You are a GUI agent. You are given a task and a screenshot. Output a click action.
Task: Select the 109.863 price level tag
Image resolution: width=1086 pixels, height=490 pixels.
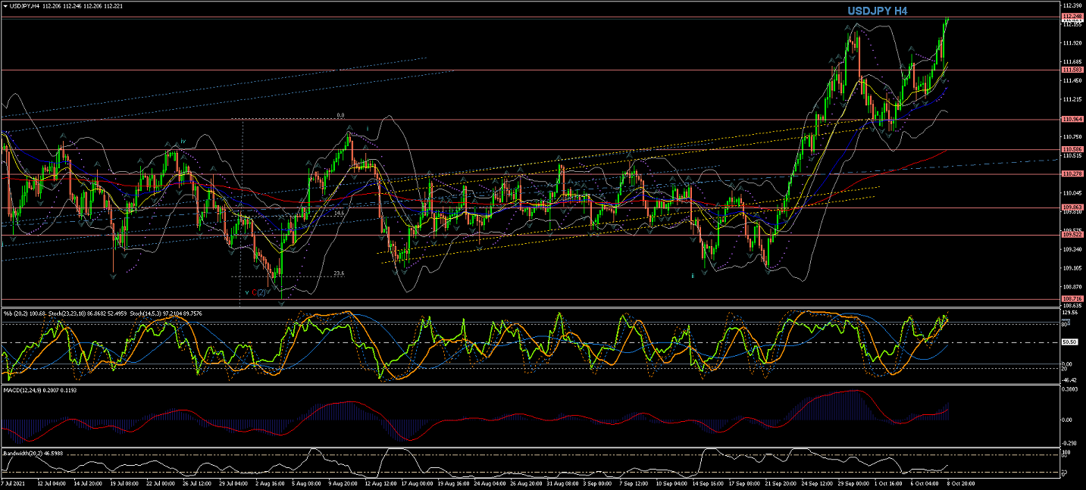point(1071,208)
